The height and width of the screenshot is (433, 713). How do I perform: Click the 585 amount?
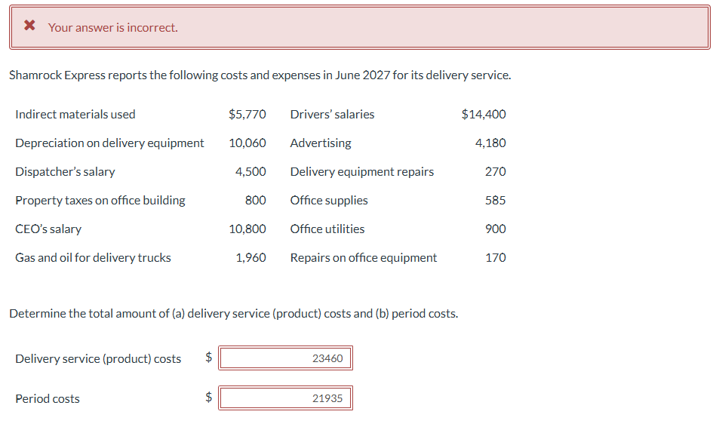click(x=496, y=200)
